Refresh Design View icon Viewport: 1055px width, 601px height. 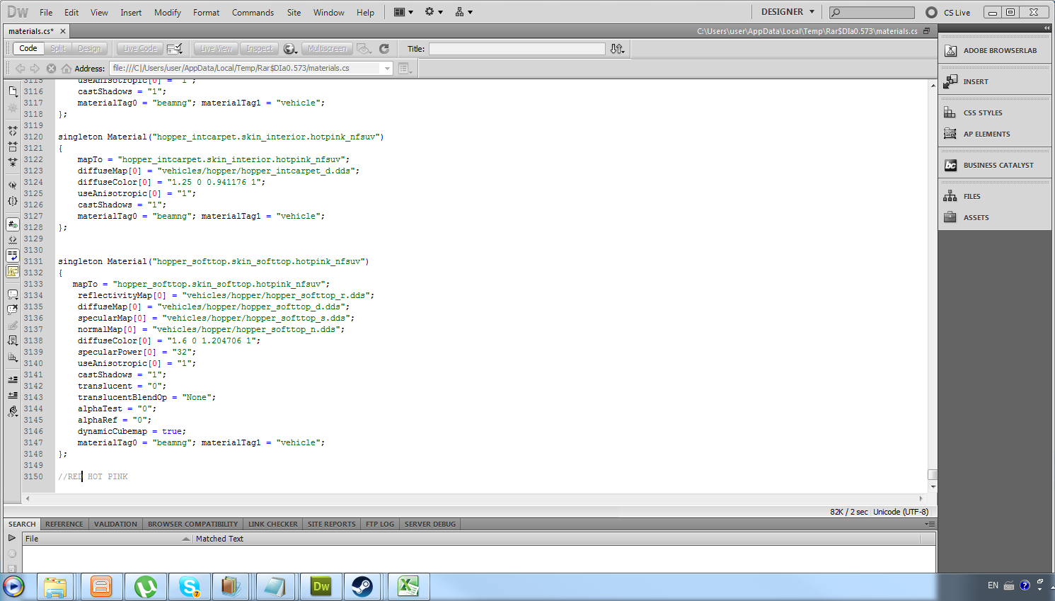(x=384, y=49)
